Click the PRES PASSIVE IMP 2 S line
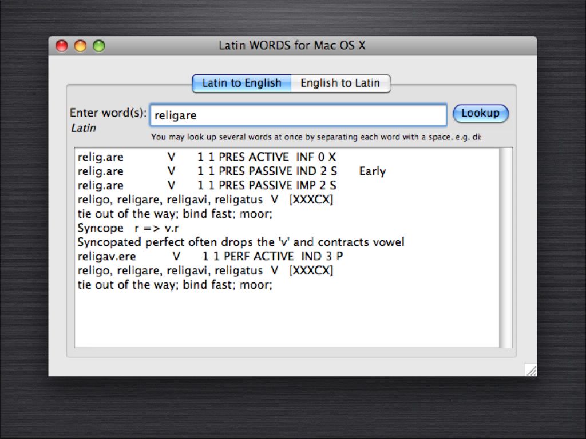This screenshot has width=586, height=439. [207, 186]
